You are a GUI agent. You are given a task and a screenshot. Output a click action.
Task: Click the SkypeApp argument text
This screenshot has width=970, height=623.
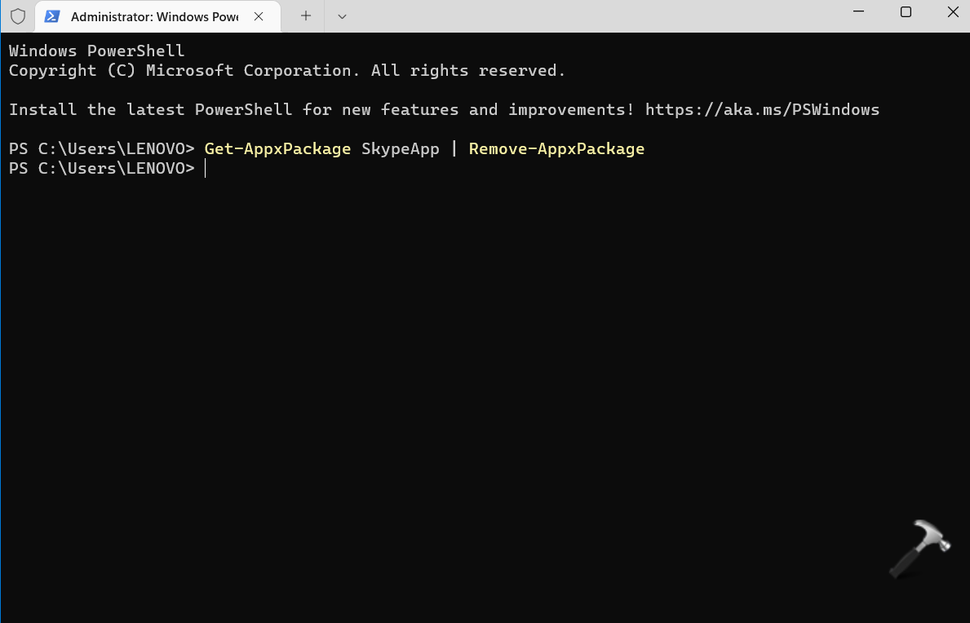[x=400, y=148]
